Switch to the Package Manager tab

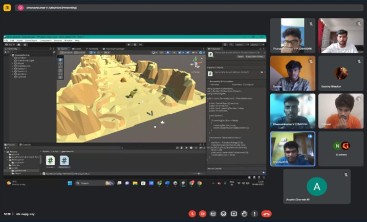[114, 49]
